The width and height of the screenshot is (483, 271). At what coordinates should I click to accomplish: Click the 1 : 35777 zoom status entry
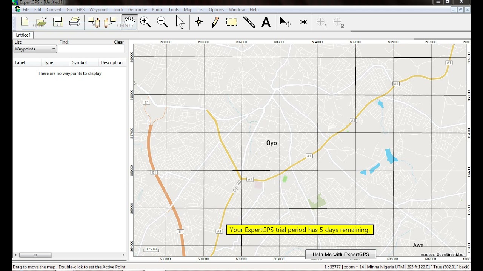click(344, 267)
